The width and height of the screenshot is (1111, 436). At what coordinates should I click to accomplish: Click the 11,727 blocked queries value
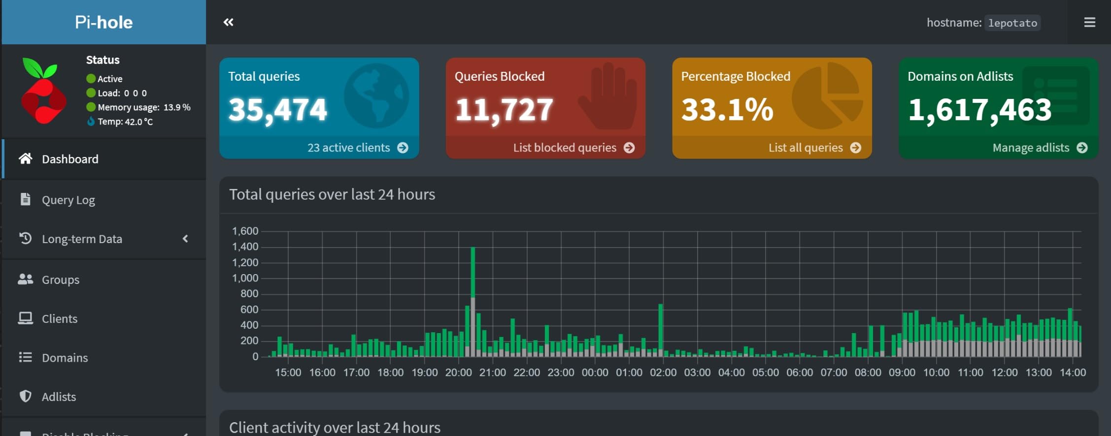point(504,109)
